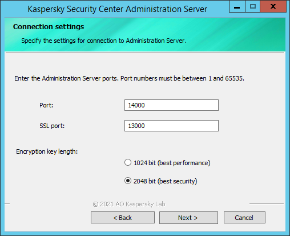Viewport: 290px width, 236px height.
Task: Maximize the Kaspersky installer window
Action: click(x=253, y=7)
